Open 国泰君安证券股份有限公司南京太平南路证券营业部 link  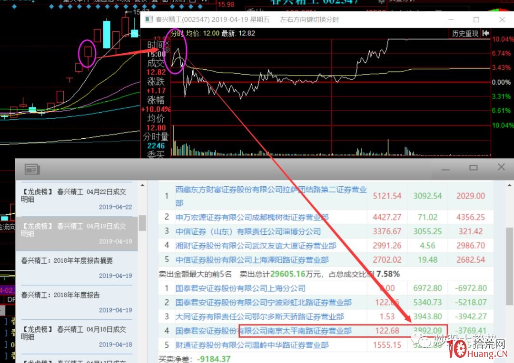click(263, 331)
